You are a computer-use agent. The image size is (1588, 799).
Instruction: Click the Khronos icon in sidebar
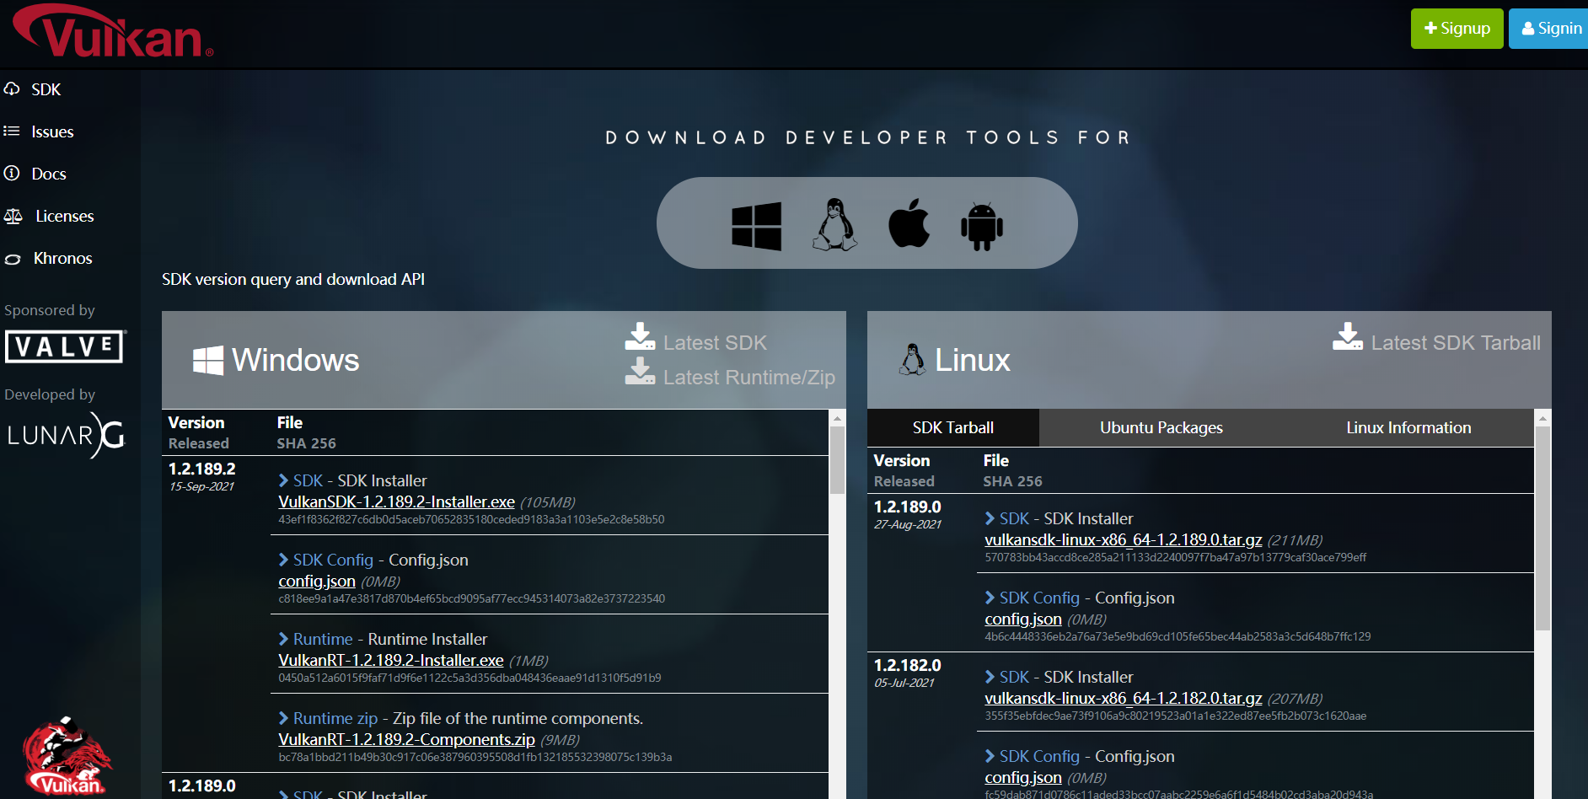pyautogui.click(x=13, y=259)
